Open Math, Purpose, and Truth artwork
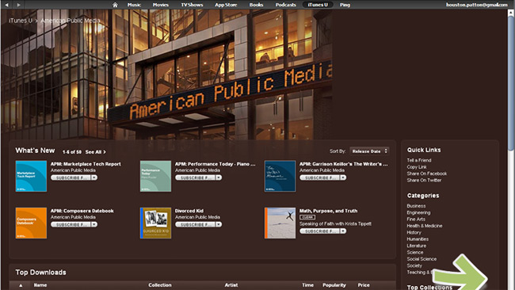The image size is (515, 290). point(280,223)
